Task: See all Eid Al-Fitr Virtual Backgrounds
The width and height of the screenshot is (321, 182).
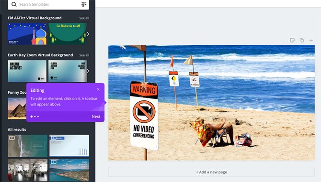Action: pos(84,18)
